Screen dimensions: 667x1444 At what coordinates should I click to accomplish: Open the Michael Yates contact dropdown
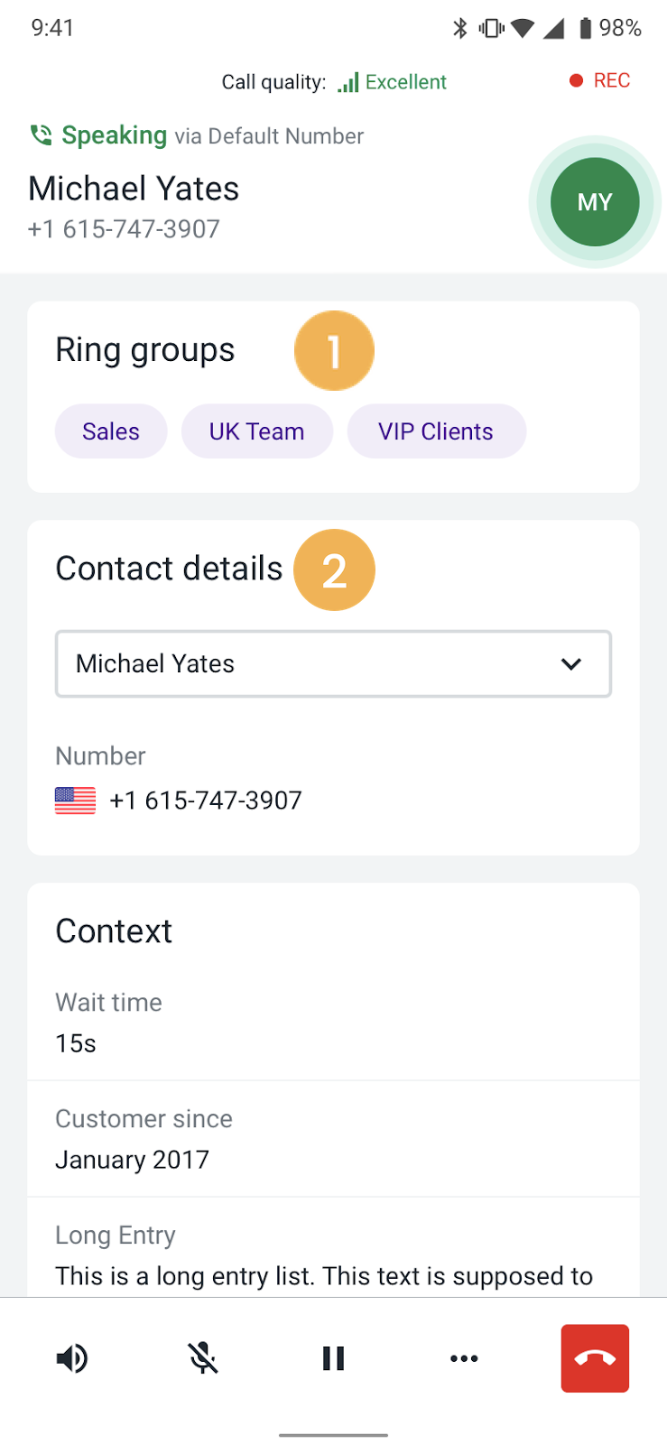coord(333,664)
